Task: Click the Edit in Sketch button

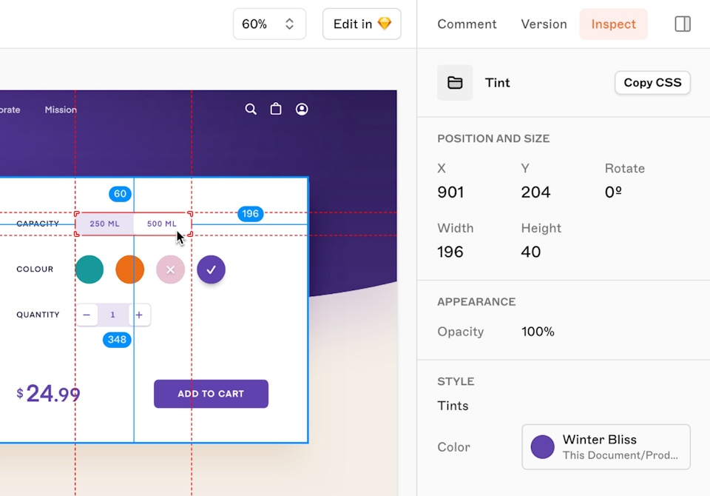Action: click(x=362, y=24)
